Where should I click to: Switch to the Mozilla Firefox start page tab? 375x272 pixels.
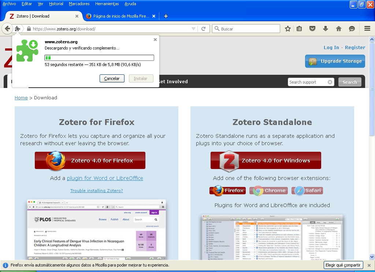(x=121, y=16)
